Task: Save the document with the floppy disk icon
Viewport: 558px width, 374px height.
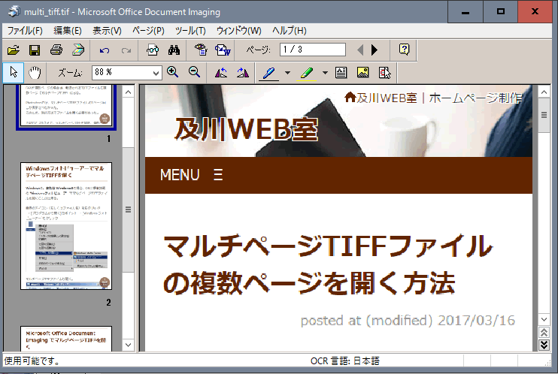Action: 35,50
